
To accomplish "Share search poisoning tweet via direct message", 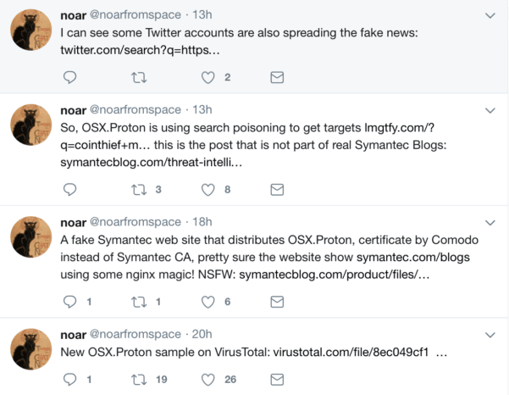I will pyautogui.click(x=276, y=189).
